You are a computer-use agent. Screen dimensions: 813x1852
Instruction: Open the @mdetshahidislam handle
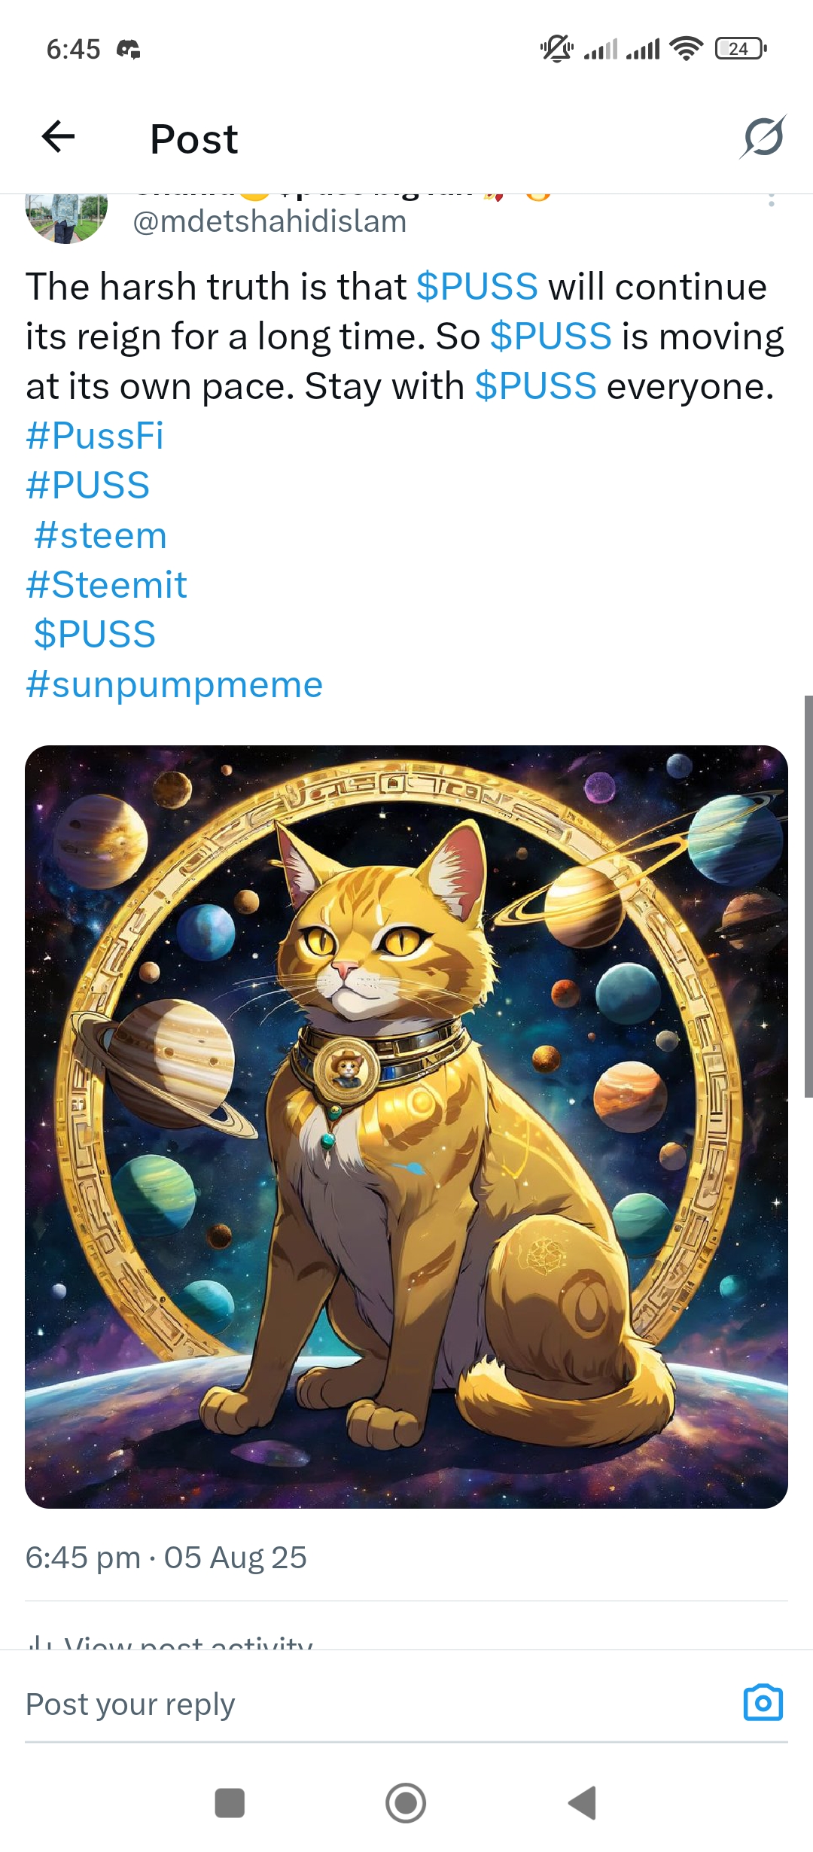pyautogui.click(x=269, y=222)
